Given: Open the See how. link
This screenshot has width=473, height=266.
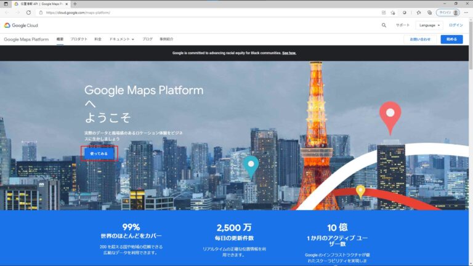Looking at the screenshot, I should [x=289, y=53].
